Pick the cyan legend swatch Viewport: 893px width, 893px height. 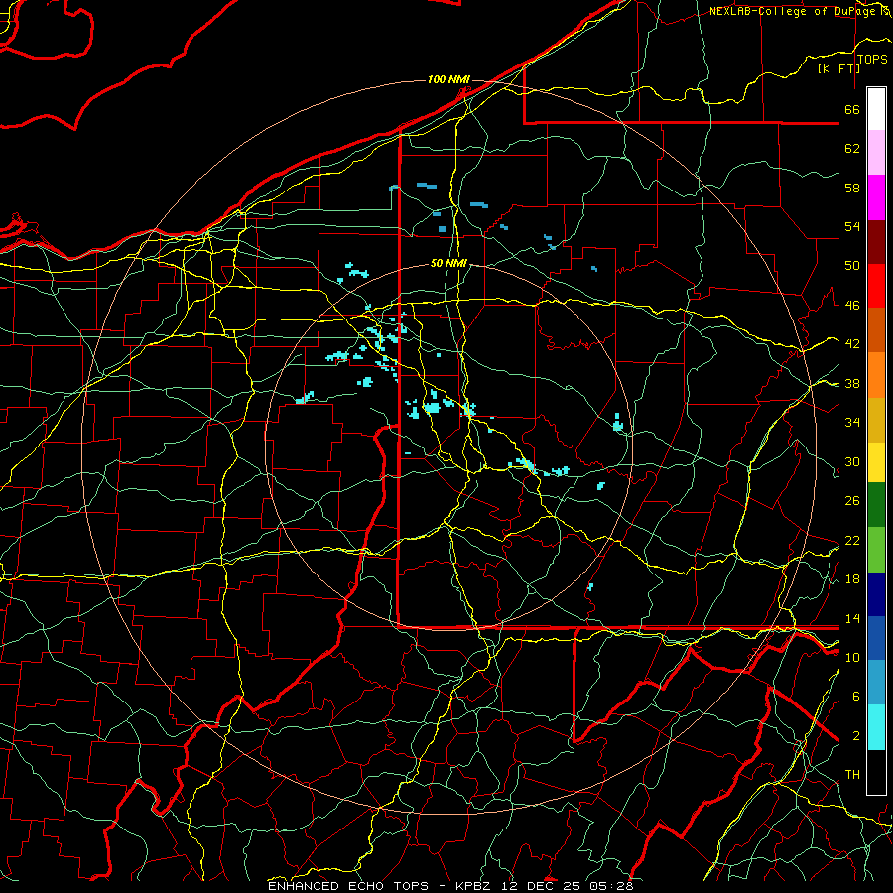coord(876,728)
